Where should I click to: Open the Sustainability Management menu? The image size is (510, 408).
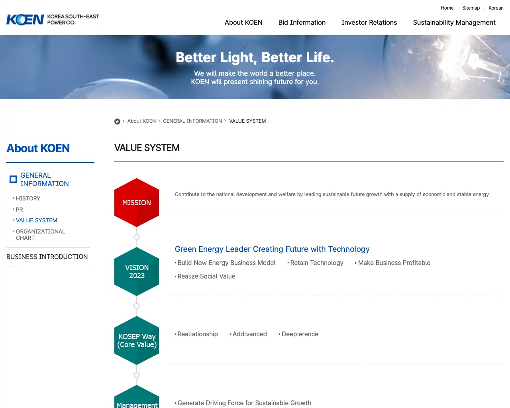[x=454, y=22]
